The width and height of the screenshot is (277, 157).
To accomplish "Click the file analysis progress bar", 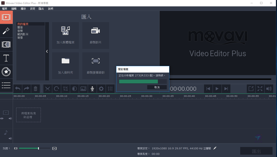I will click(x=143, y=81).
